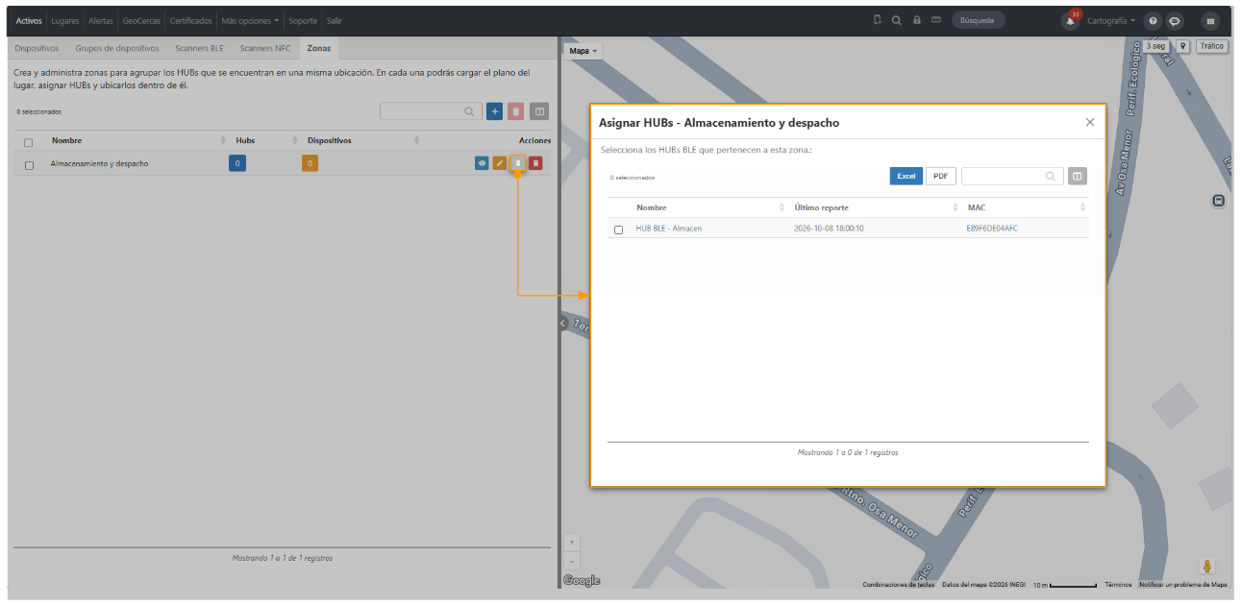Go to the Scanners NFC tab

pyautogui.click(x=265, y=48)
